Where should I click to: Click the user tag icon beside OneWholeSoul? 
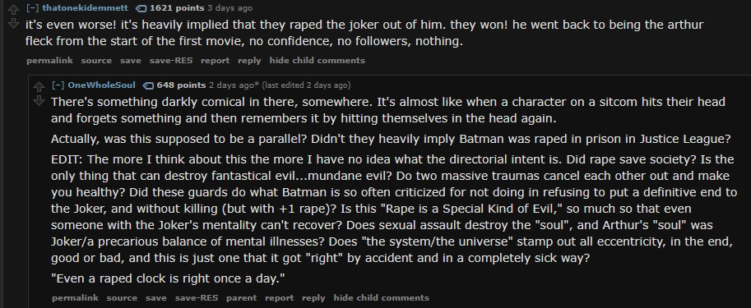pyautogui.click(x=149, y=85)
